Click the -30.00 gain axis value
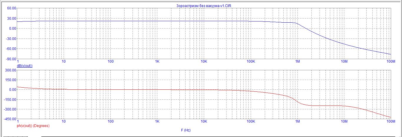 click(x=10, y=39)
